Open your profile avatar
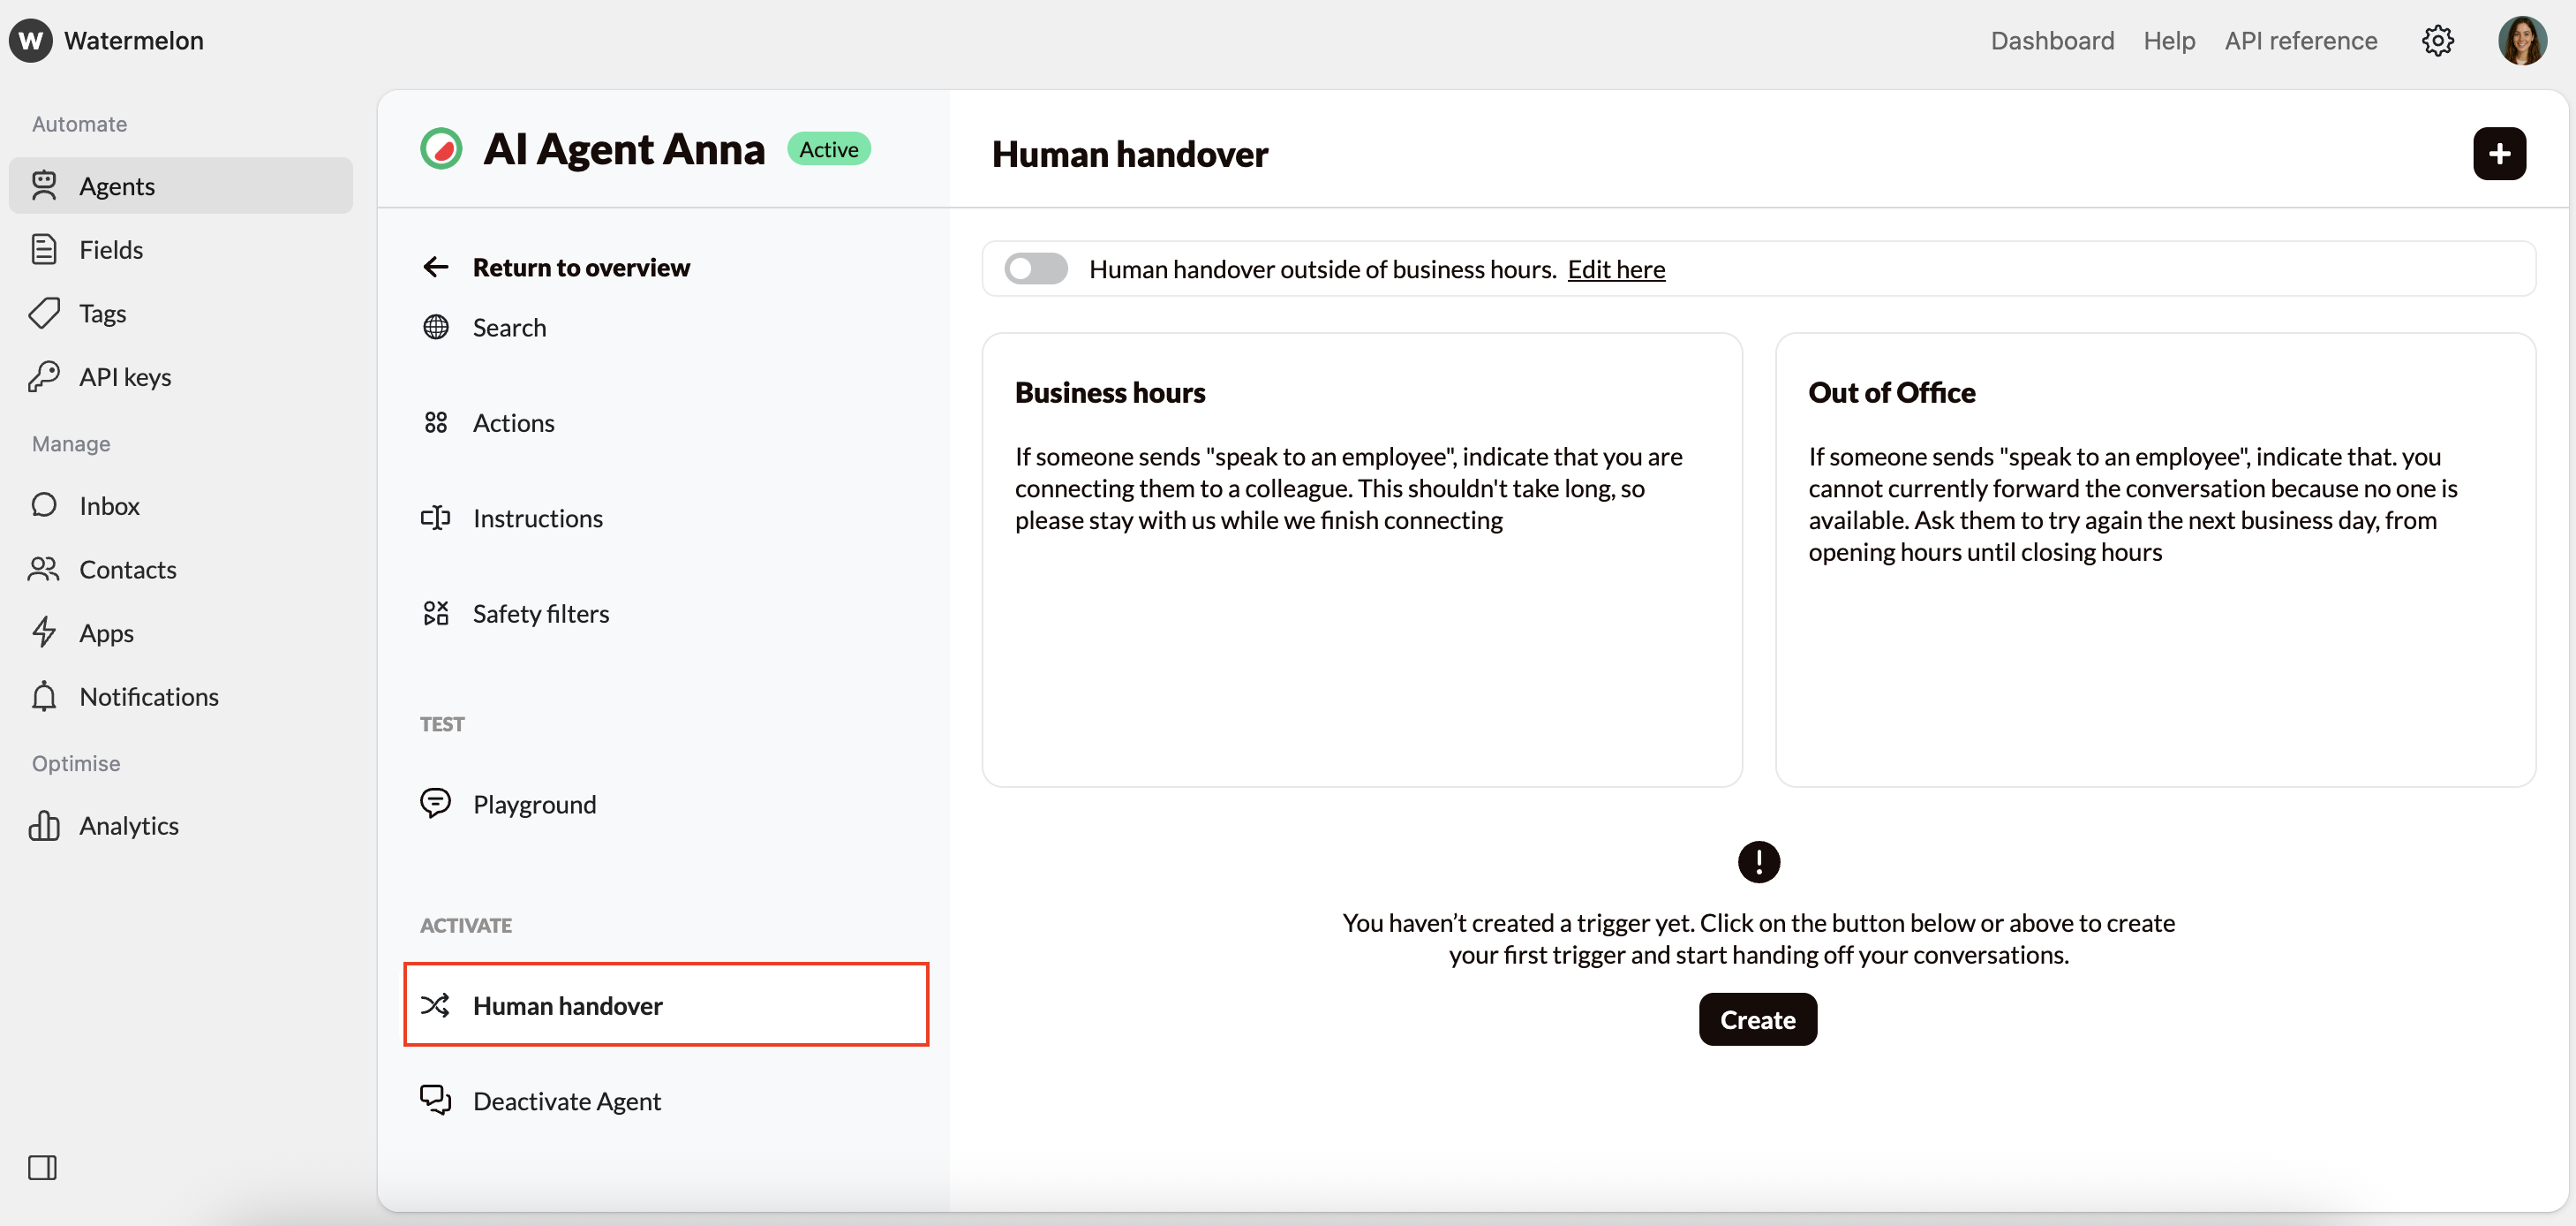 (x=2522, y=40)
